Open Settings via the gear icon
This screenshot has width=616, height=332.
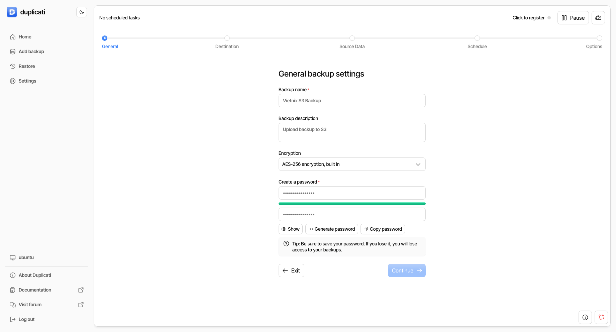12,81
